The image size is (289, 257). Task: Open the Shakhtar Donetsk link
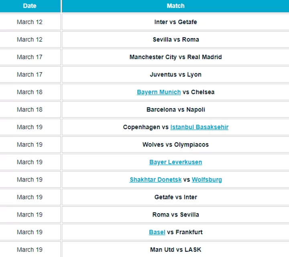[155, 180]
